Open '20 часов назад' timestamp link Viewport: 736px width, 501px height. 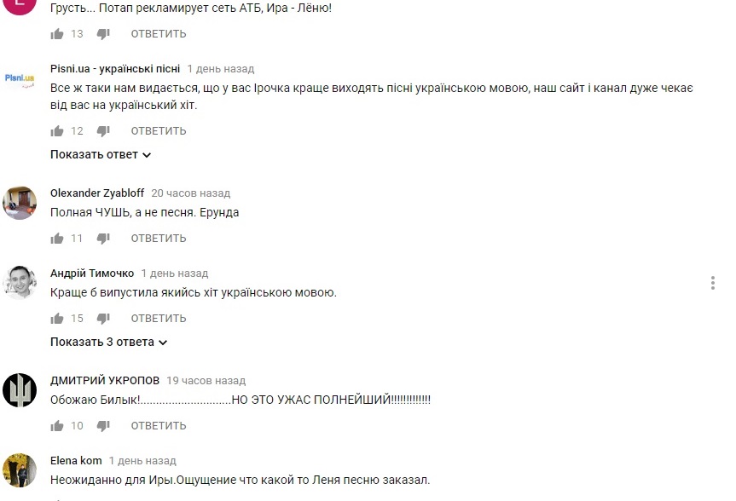[x=190, y=193]
